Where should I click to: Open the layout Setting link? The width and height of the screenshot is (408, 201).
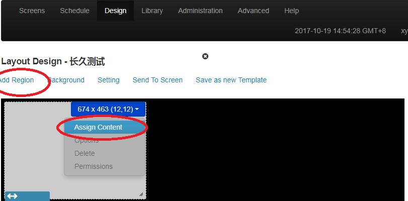coord(109,80)
